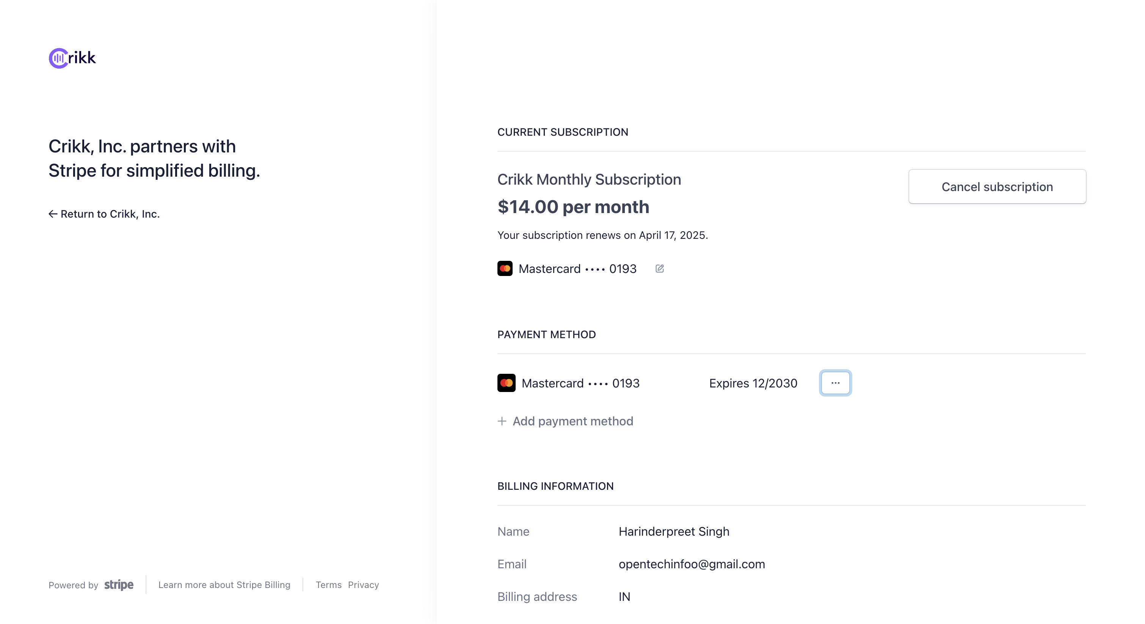Return to Crikk, Inc. link
Screen dimensions: 1145x624
pyautogui.click(x=104, y=214)
